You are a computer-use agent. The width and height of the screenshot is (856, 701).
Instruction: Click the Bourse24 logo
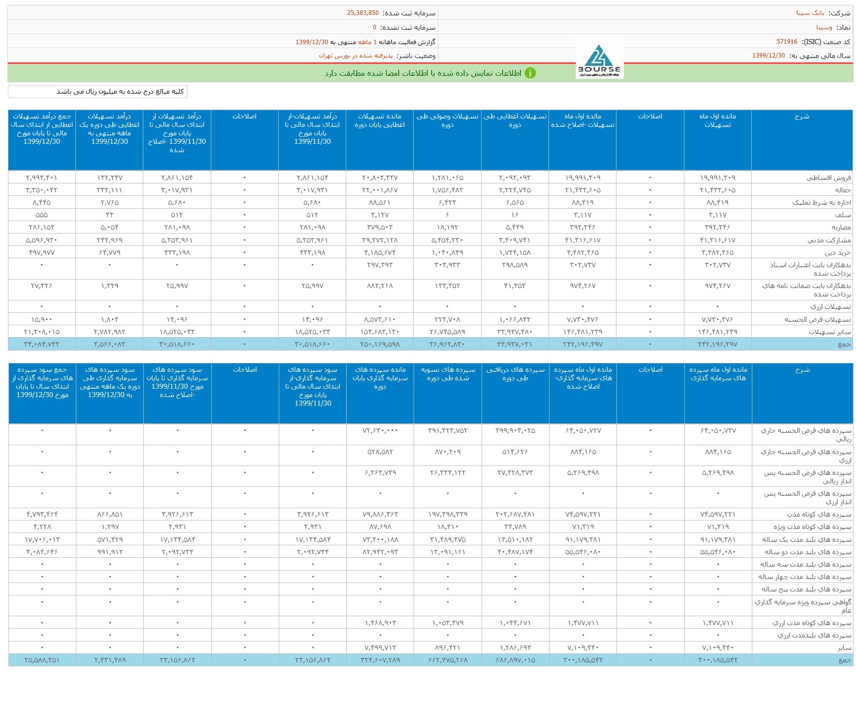(x=600, y=58)
